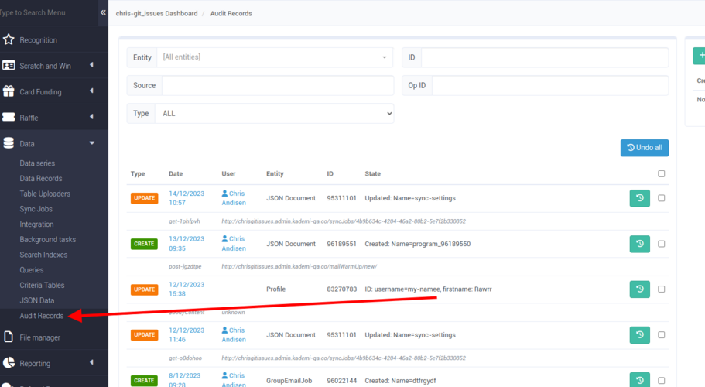Click the Data database icon

pos(9,143)
